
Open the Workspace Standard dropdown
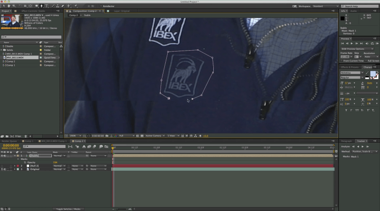point(325,6)
